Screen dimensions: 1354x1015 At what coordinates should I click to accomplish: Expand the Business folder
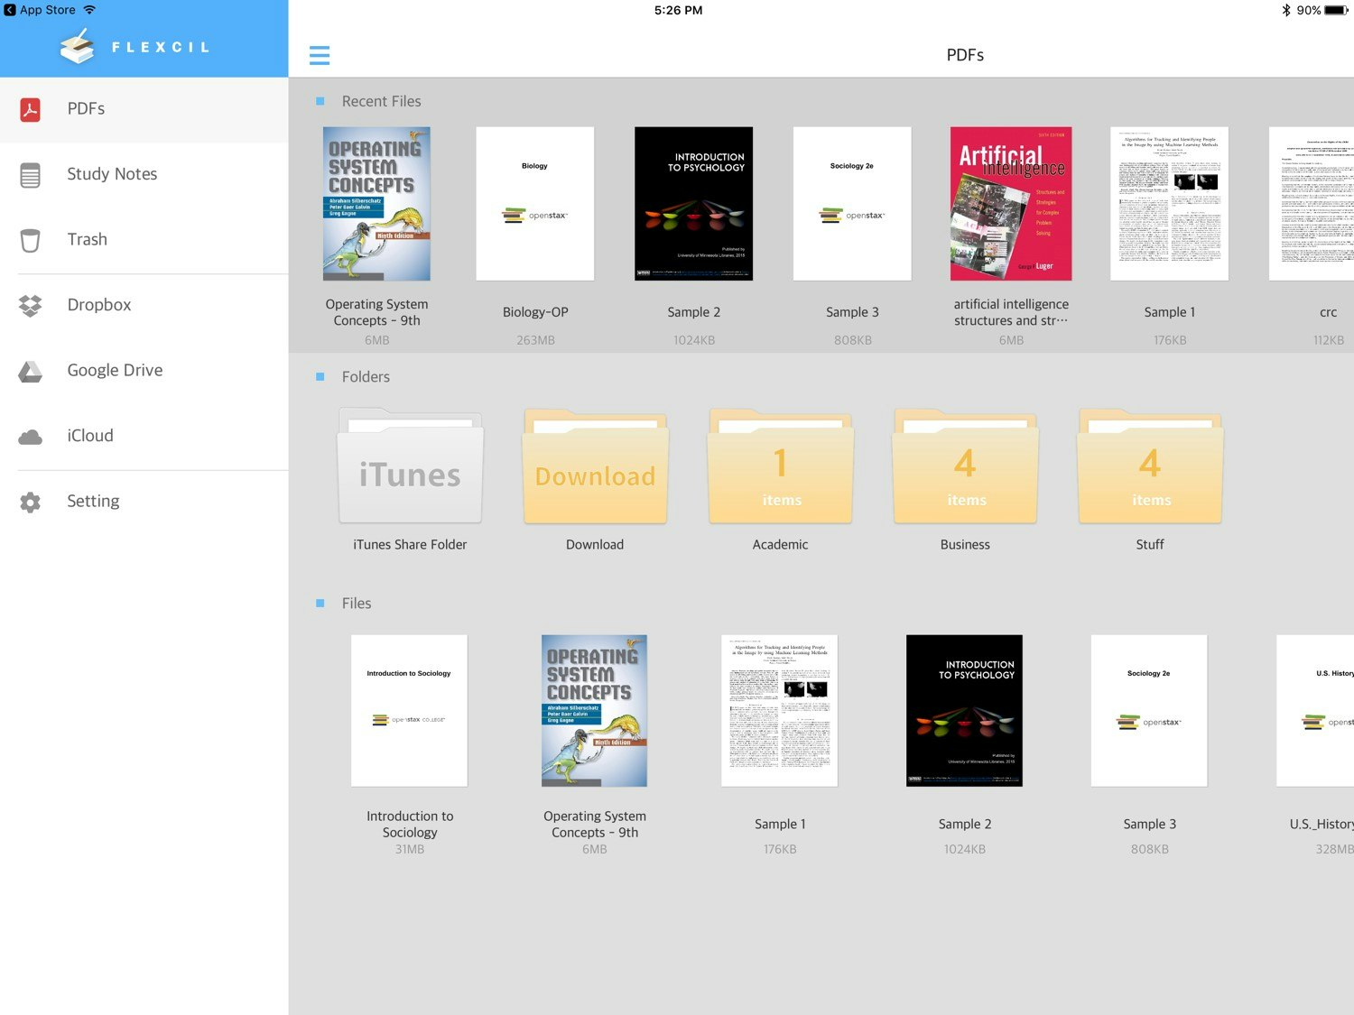coord(965,466)
